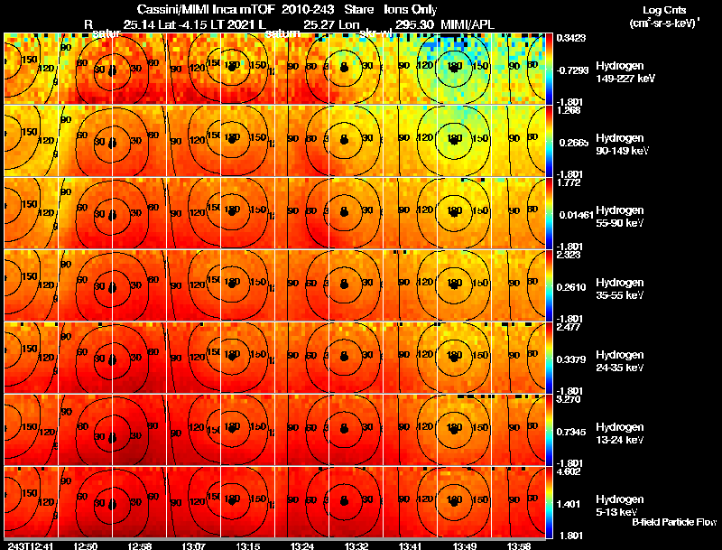Screen dimensions: 722x550
Task: Click the black center dot in the top-left 30 contour
Action: pyautogui.click(x=112, y=70)
